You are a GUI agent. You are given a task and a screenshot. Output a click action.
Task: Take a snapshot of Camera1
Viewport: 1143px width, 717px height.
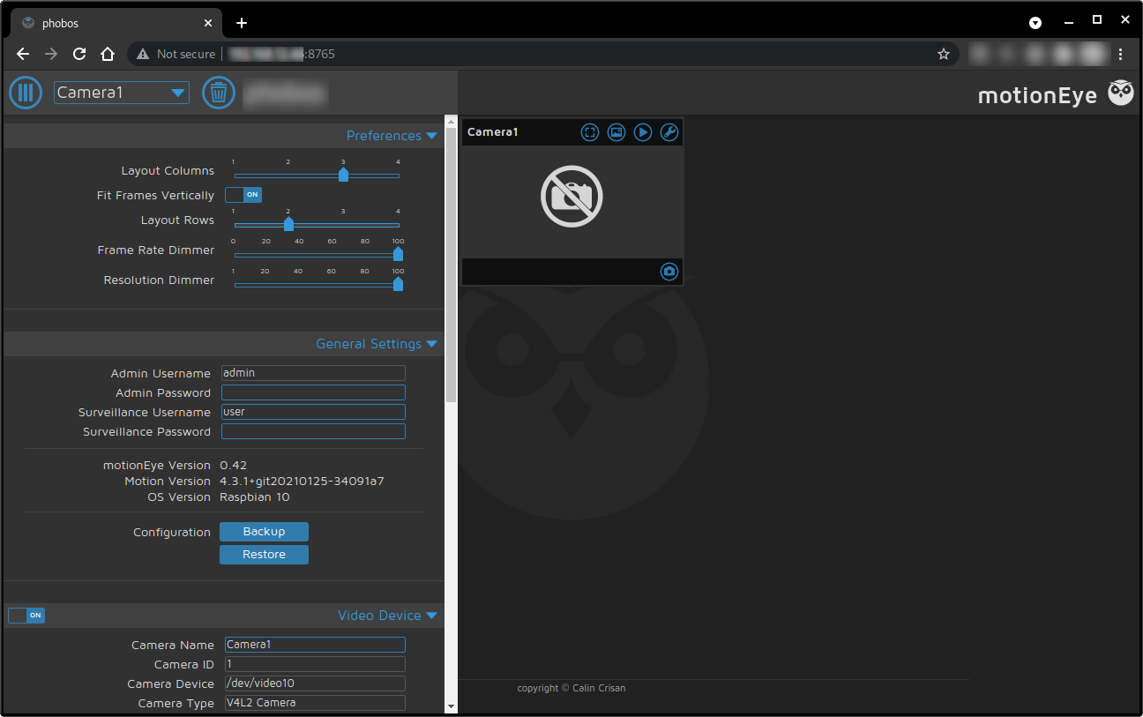[669, 272]
